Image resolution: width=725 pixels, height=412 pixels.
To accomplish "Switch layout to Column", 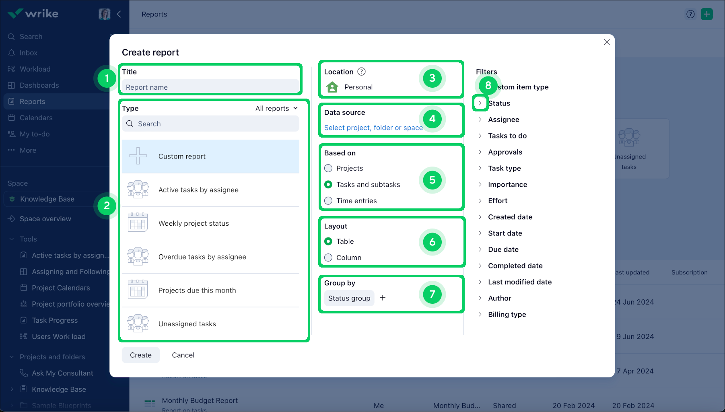I will (328, 257).
